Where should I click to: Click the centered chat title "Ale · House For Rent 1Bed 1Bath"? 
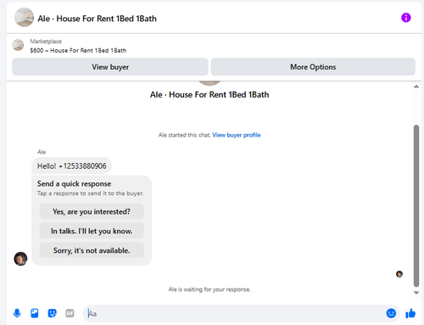click(209, 95)
